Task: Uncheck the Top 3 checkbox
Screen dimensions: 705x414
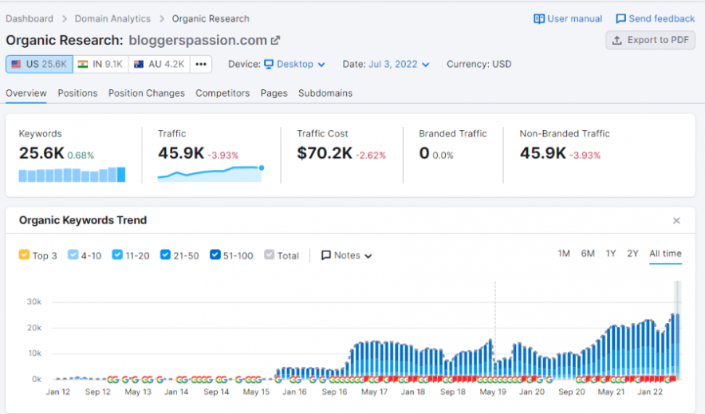Action: (x=24, y=255)
